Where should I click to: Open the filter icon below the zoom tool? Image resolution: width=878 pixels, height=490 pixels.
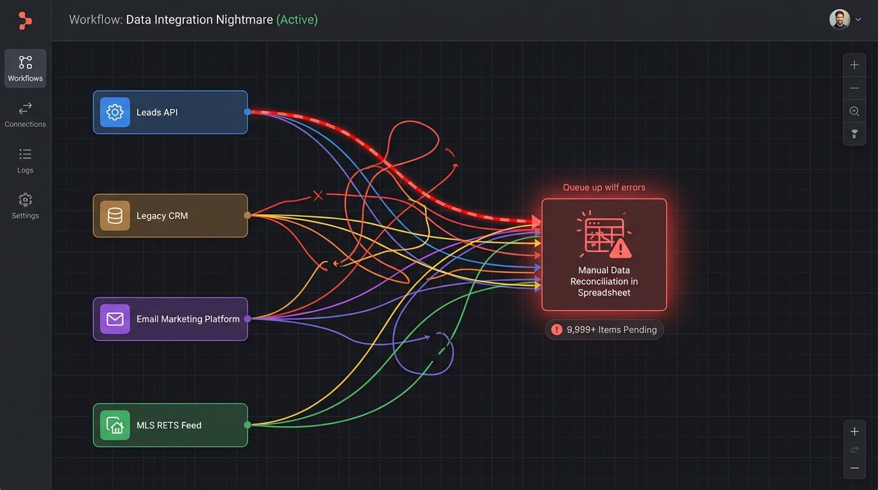point(854,134)
